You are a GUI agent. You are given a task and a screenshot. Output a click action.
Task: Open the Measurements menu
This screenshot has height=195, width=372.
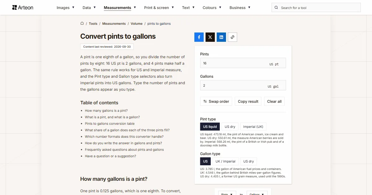120,8
